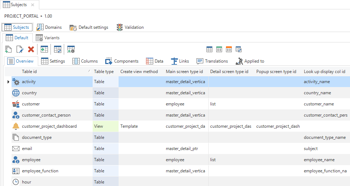This screenshot has width=350, height=186.
Task: Switch to the Columns tab
Action: click(85, 61)
